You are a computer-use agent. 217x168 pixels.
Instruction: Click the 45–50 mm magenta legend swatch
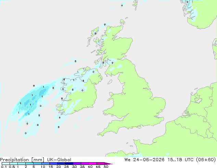point(101,164)
